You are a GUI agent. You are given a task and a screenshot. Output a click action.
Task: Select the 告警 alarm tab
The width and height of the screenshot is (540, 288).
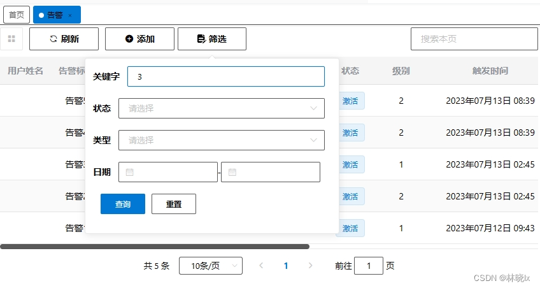click(55, 15)
